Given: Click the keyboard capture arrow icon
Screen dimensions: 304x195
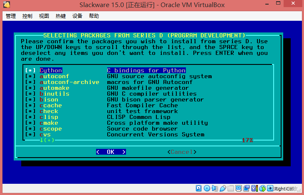Looking at the screenshot, I should point(270,188).
